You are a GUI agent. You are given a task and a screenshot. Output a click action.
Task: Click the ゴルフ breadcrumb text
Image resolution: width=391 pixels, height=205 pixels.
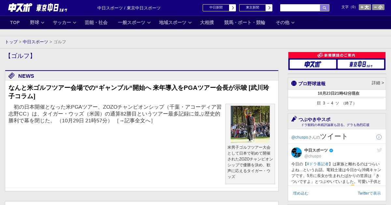(60, 42)
